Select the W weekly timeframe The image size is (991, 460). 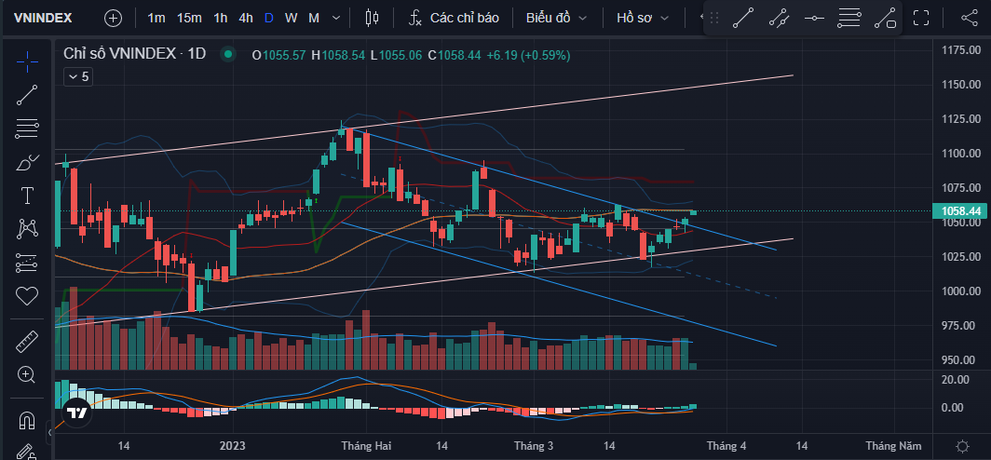coord(292,18)
